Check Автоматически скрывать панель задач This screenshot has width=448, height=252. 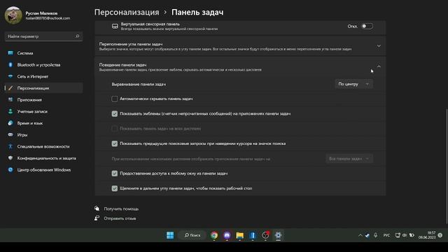point(115,99)
